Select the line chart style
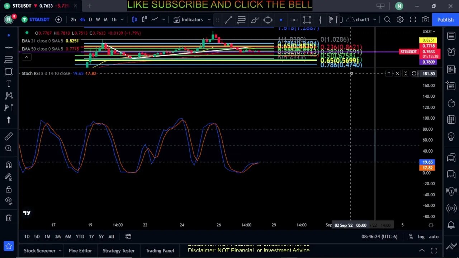459x258 pixels. click(155, 19)
